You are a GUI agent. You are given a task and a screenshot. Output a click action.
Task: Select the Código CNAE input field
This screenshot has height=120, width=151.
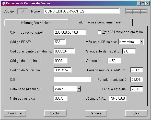(x=118, y=98)
